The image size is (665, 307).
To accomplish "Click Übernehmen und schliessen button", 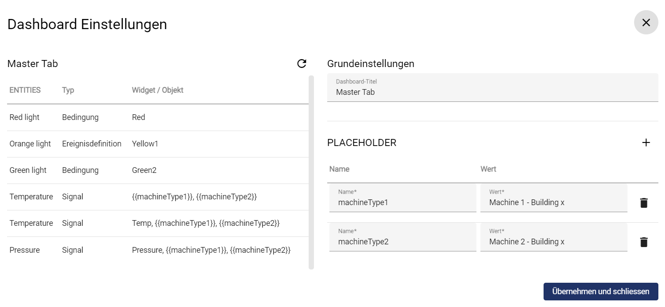I will [600, 292].
